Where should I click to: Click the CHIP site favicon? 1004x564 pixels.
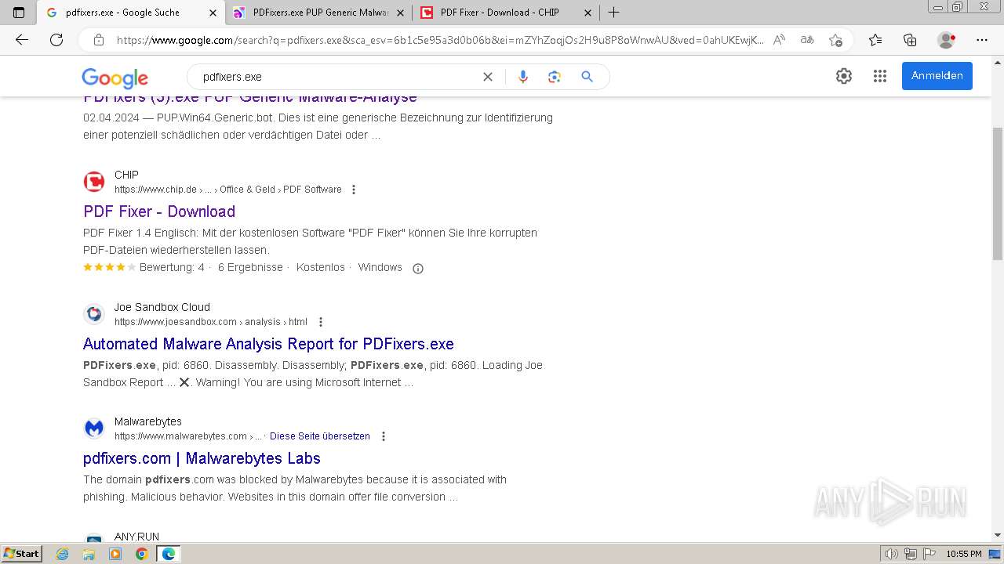pos(94,182)
